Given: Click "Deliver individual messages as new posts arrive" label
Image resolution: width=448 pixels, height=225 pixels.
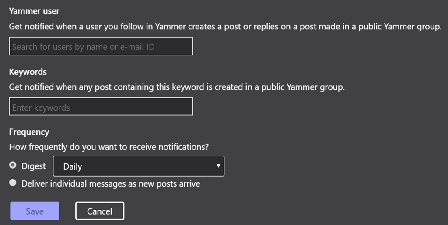Looking at the screenshot, I should [x=111, y=183].
